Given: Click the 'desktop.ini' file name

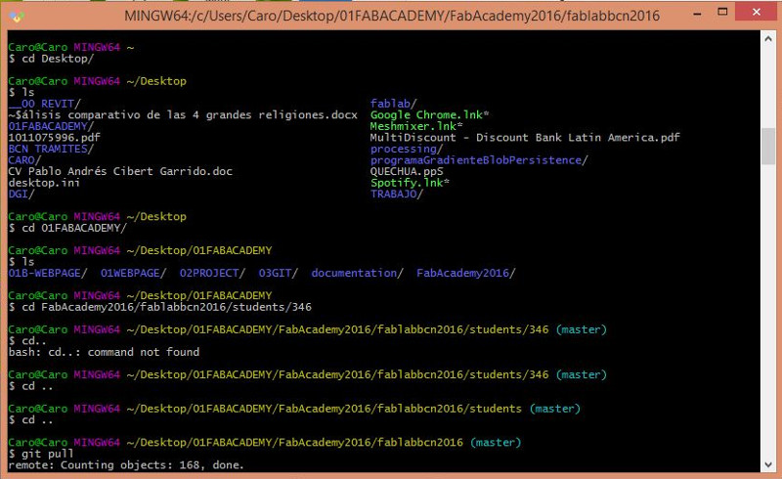Looking at the screenshot, I should pos(44,183).
